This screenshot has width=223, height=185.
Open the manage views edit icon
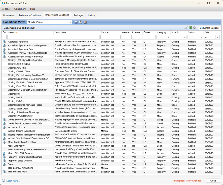pos(85,22)
